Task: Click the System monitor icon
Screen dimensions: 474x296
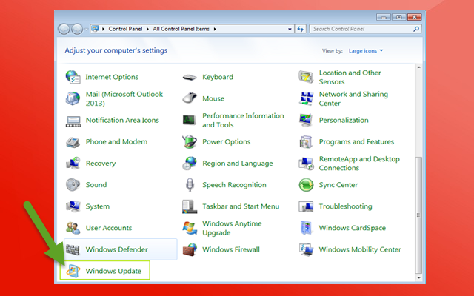Action: click(x=73, y=206)
